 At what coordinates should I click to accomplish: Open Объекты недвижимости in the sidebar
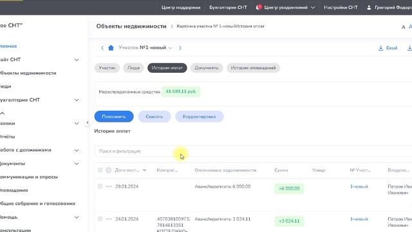(28, 73)
